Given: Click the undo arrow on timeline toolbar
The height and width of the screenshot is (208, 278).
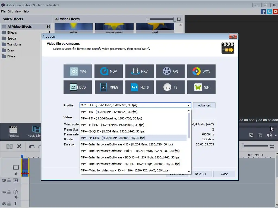Looking at the screenshot, I should pos(31,146).
